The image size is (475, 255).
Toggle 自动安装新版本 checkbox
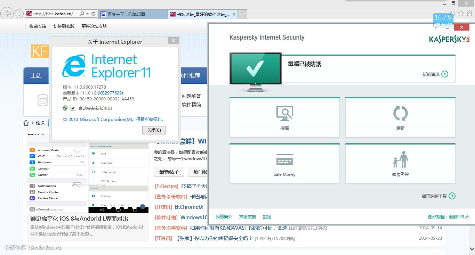pyautogui.click(x=73, y=108)
